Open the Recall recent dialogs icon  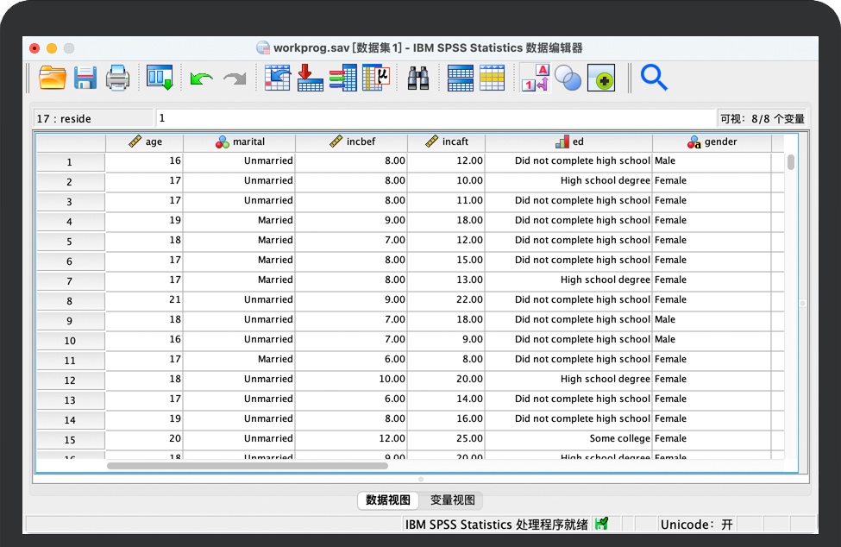tap(160, 79)
